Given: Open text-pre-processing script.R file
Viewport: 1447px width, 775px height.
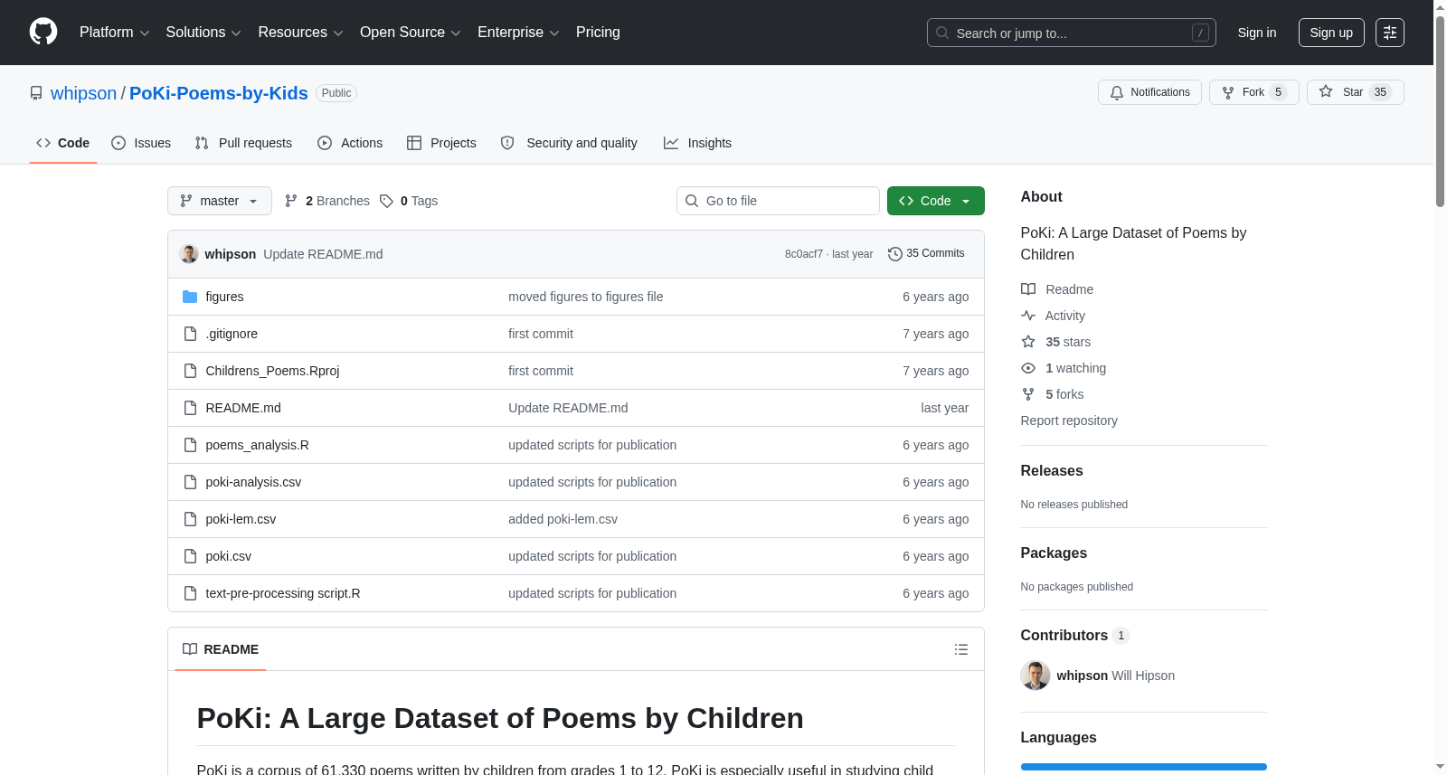Looking at the screenshot, I should point(283,593).
